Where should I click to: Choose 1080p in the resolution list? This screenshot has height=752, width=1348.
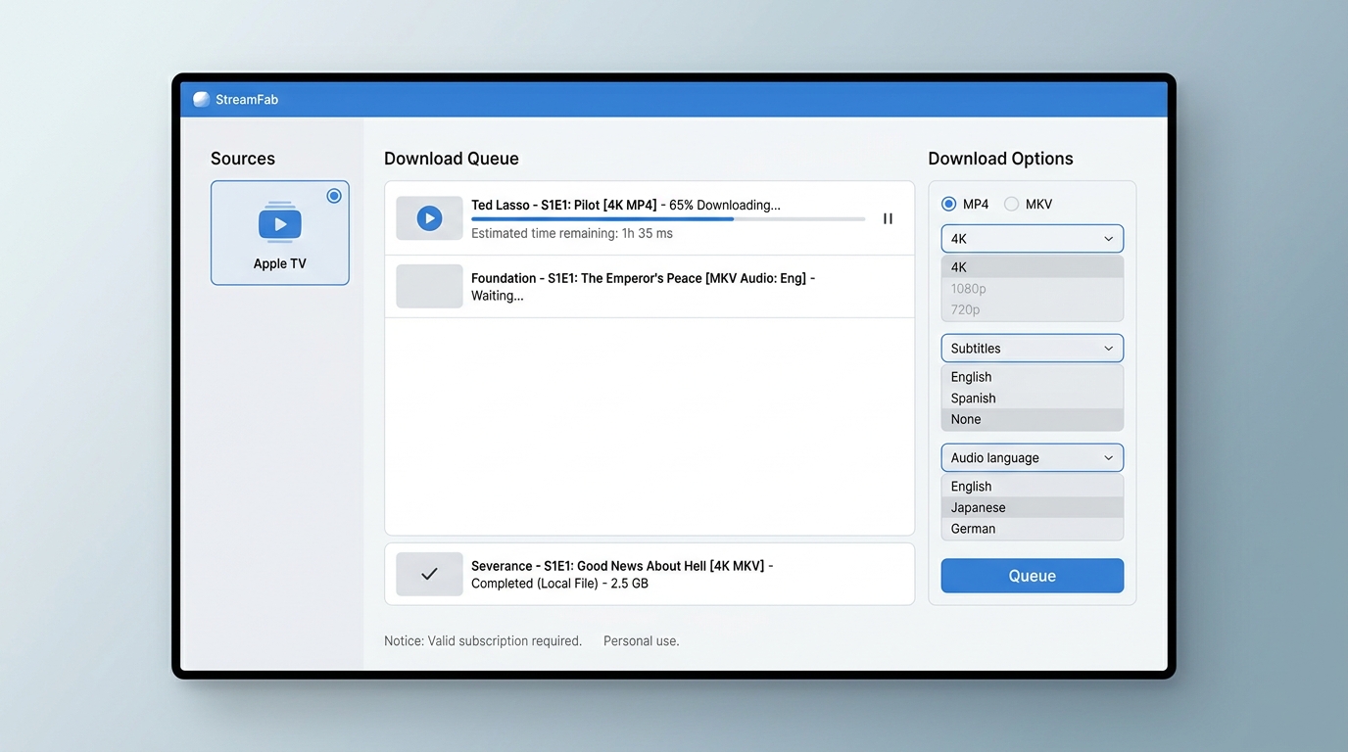1033,289
